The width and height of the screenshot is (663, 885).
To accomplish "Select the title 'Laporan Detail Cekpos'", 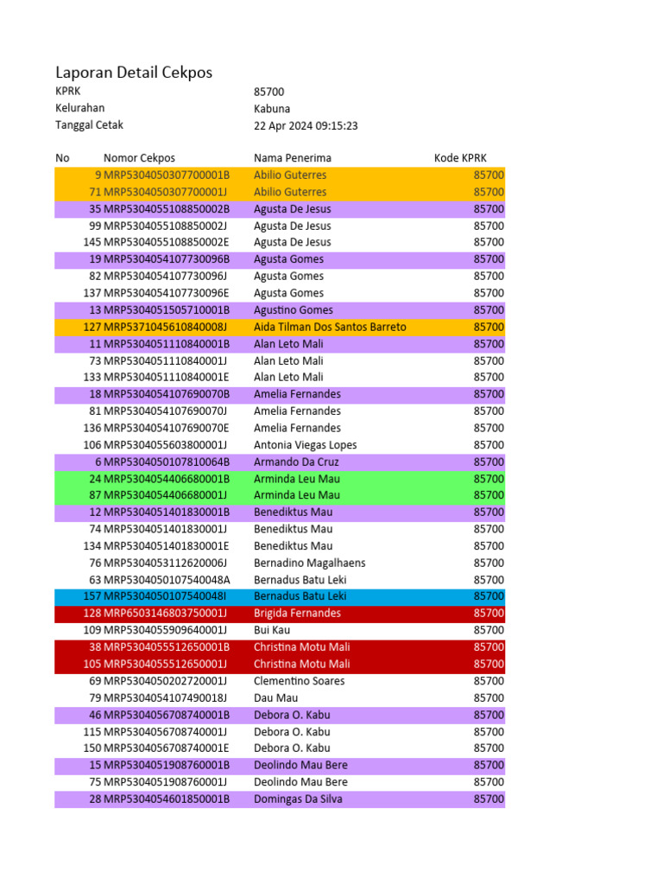I will 134,73.
